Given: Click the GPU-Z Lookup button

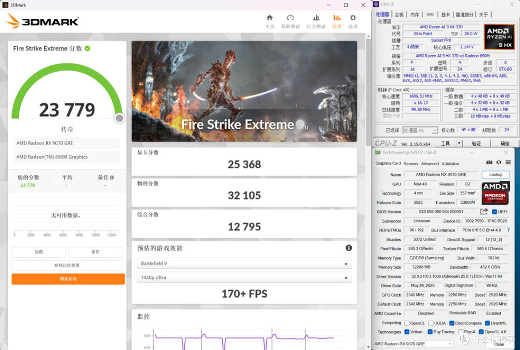Looking at the screenshot, I should pos(495,175).
